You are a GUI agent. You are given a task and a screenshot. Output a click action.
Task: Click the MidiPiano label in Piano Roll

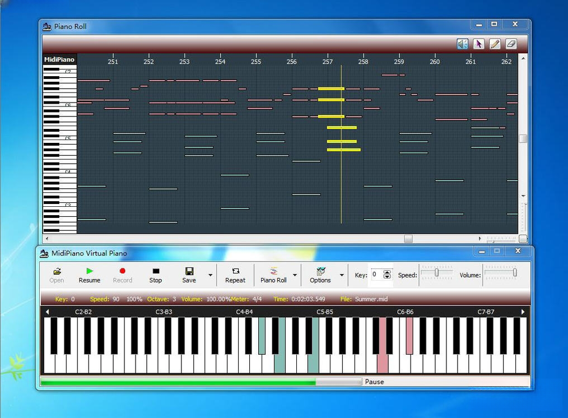(x=59, y=59)
